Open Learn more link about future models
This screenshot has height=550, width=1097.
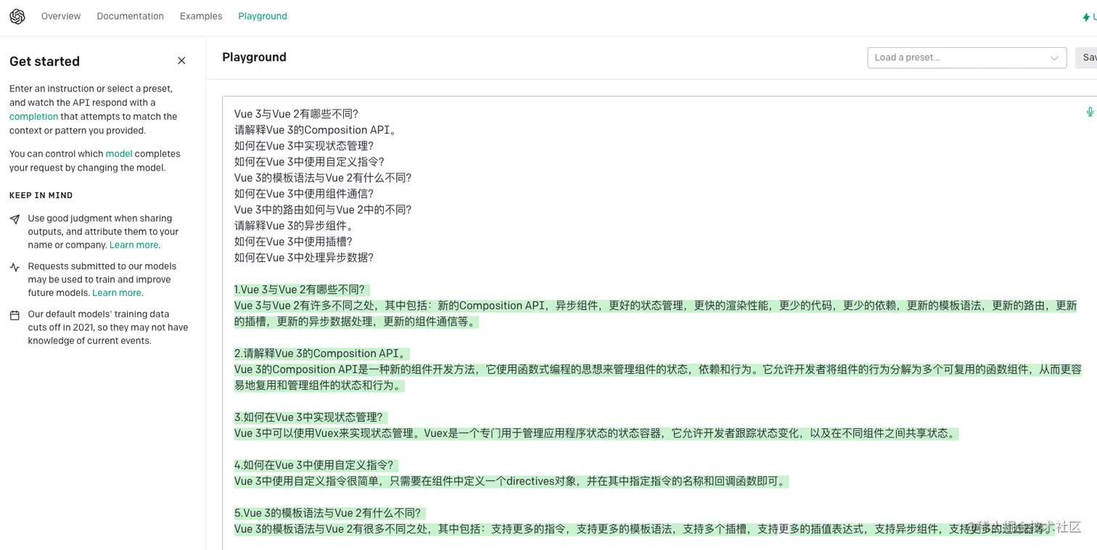[118, 293]
